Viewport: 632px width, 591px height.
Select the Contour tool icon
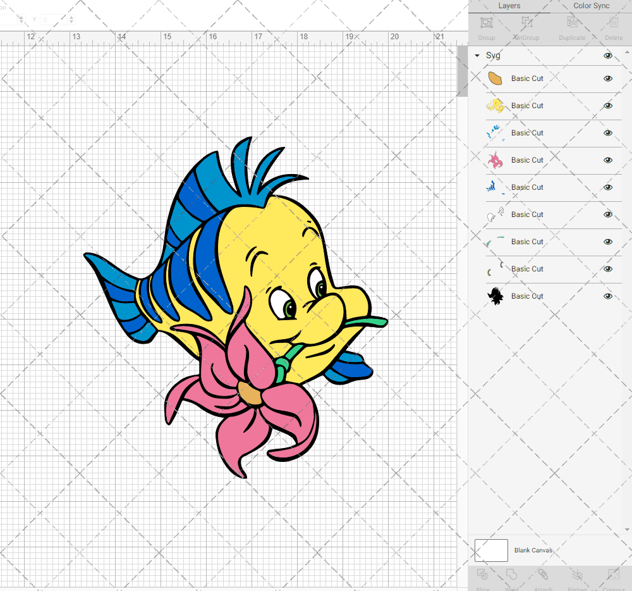(x=613, y=574)
